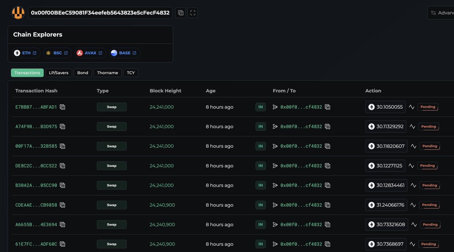
Task: Click the wallet avatar icon
Action: tap(18, 13)
